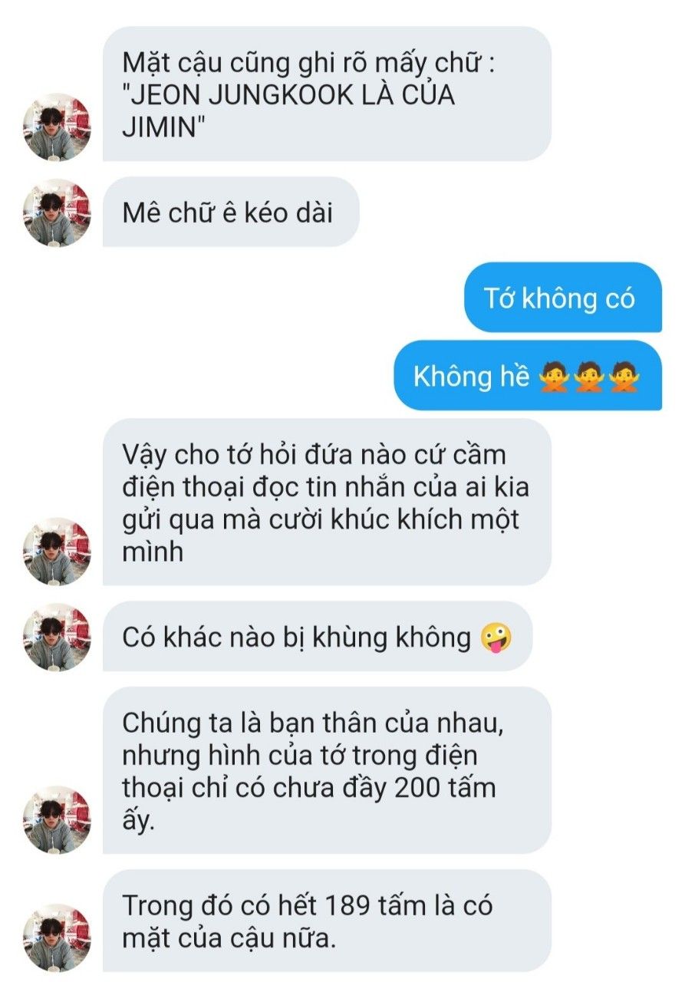Select the 'Chúng ta là bạn thân của nhau' bubble

(327, 770)
